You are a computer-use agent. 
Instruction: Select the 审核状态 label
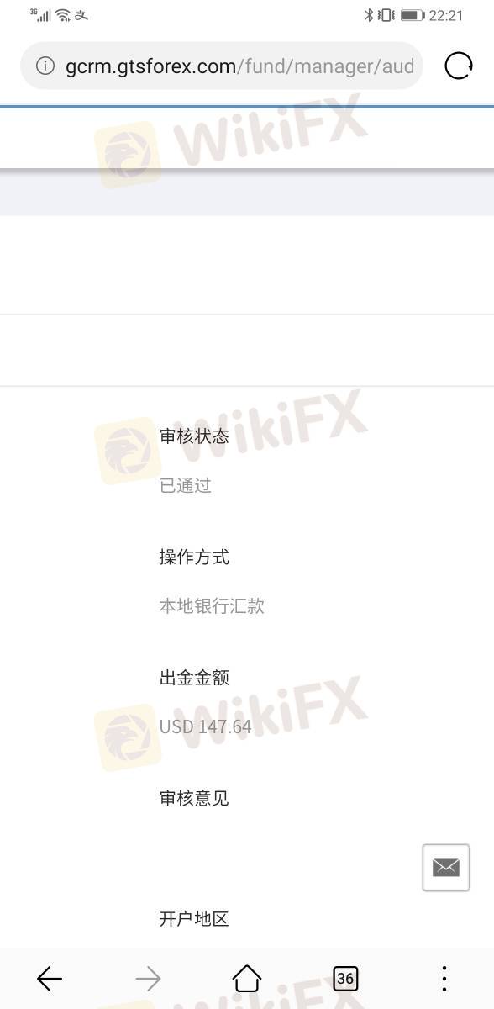tap(194, 436)
